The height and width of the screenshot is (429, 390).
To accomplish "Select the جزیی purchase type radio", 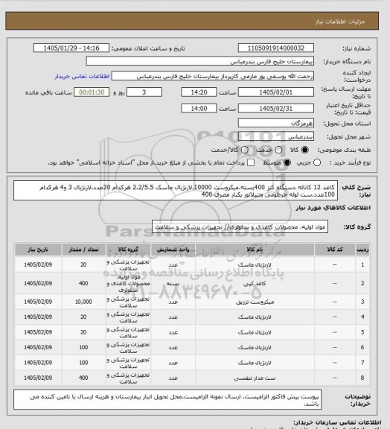I will [317, 162].
